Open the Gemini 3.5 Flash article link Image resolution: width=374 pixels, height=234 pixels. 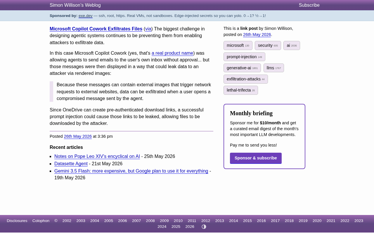pos(131,171)
